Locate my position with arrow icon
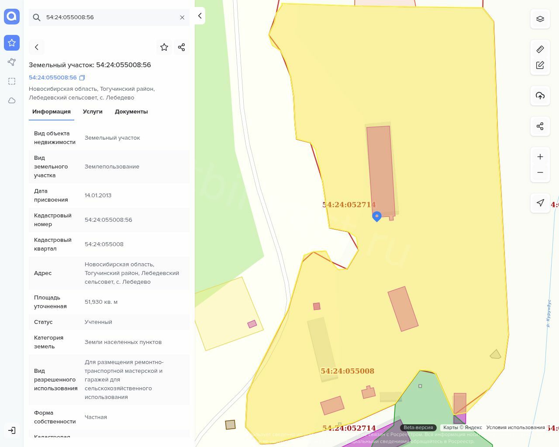This screenshot has width=559, height=447. [540, 203]
